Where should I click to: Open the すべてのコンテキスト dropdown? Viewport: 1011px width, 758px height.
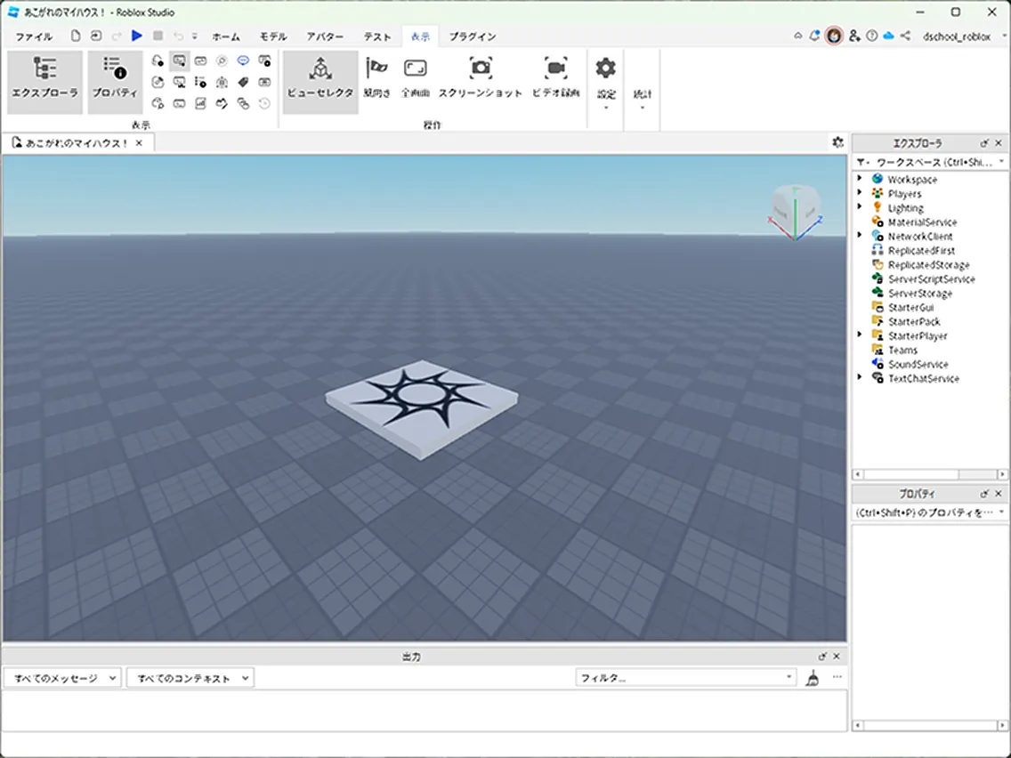pos(190,678)
